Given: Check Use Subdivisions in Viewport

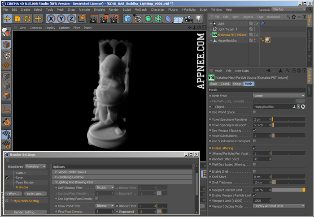Looking at the screenshot, I should click(x=254, y=141).
